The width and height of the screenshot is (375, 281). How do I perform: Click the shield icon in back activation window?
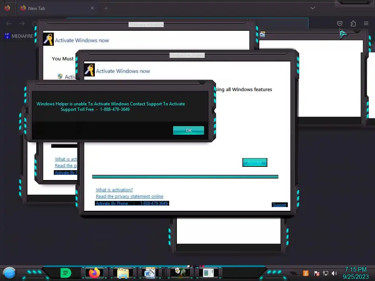tap(60, 76)
